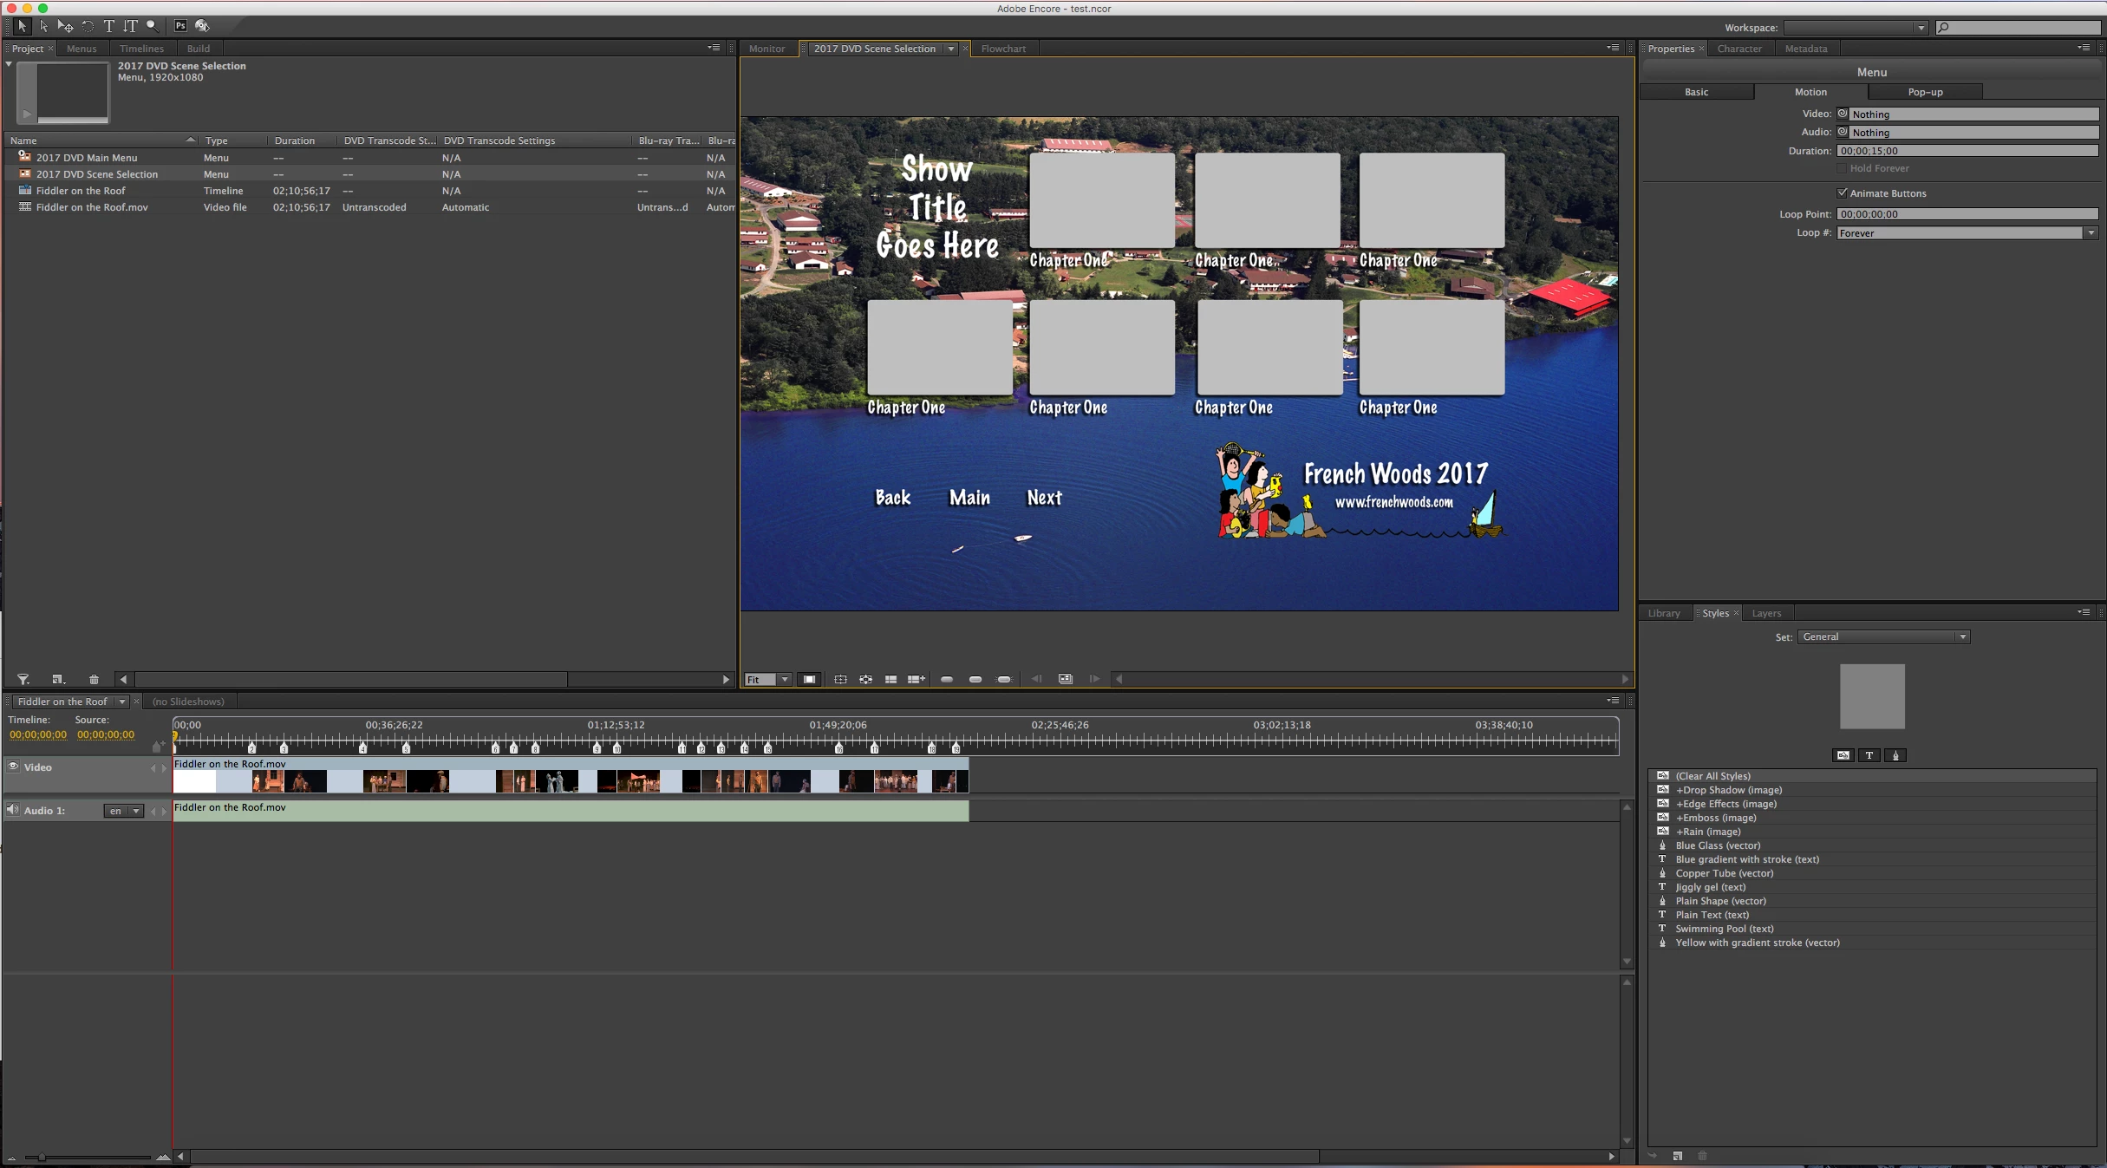Click trash icon in Project panel
2107x1168 pixels.
94,680
